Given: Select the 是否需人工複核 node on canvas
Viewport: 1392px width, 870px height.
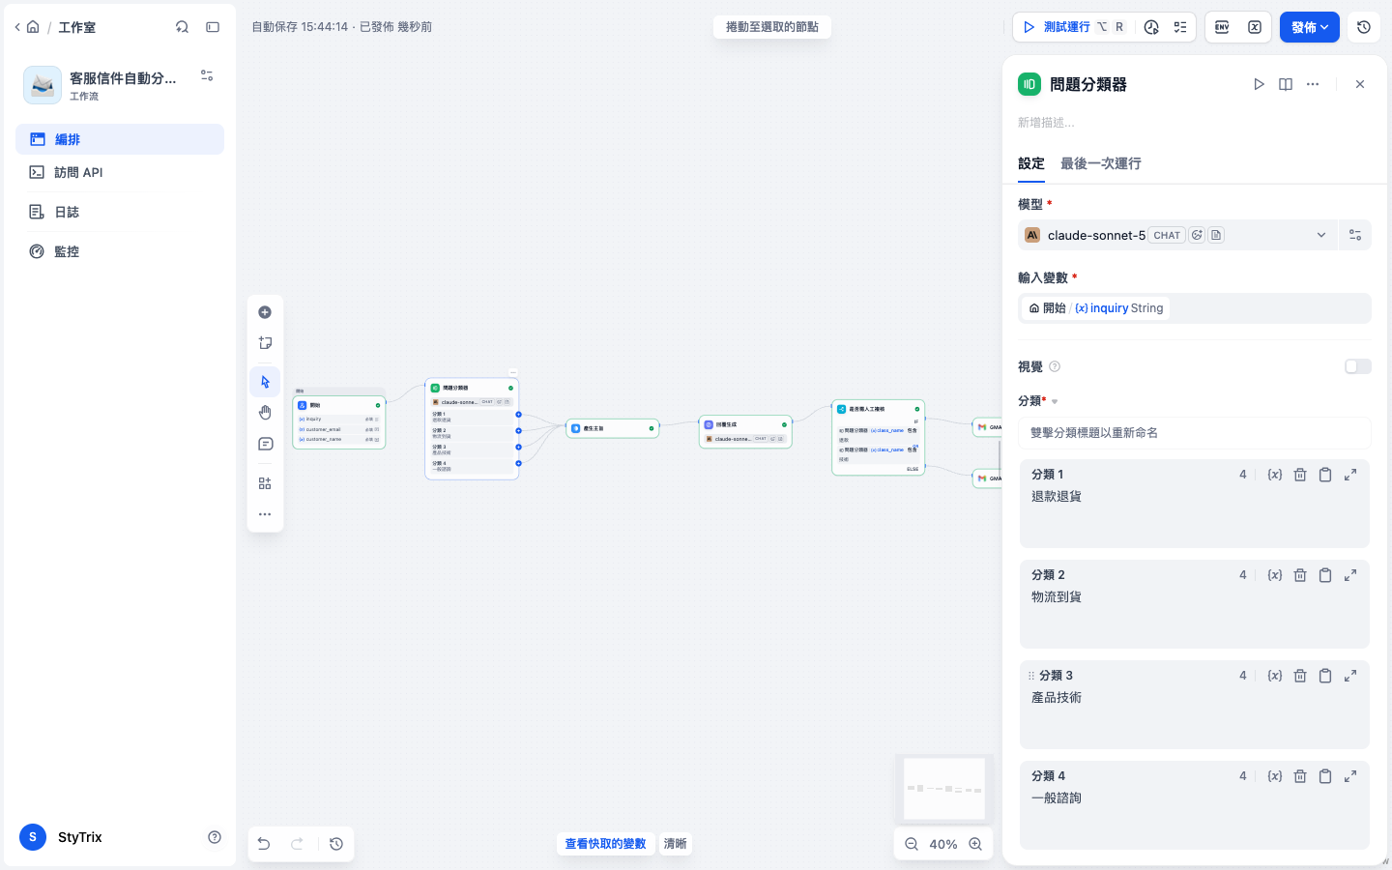Looking at the screenshot, I should point(879,437).
